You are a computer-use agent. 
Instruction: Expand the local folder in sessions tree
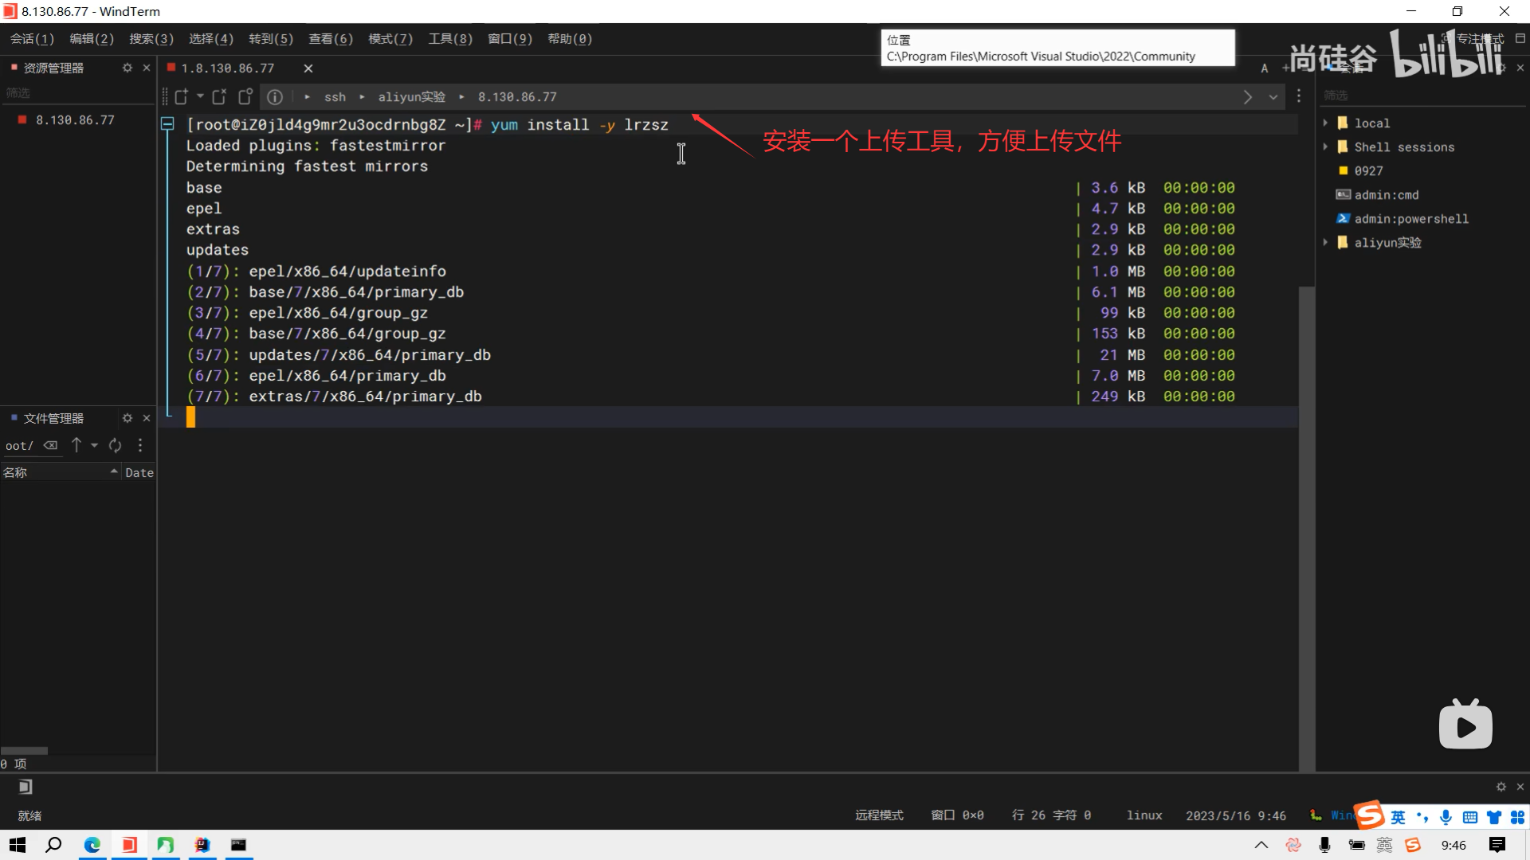1325,123
